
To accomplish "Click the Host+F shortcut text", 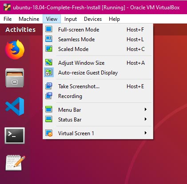I will [x=135, y=30].
